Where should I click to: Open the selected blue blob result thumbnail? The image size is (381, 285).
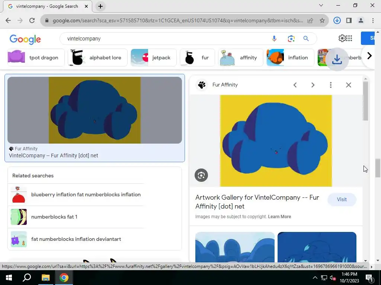point(95,110)
